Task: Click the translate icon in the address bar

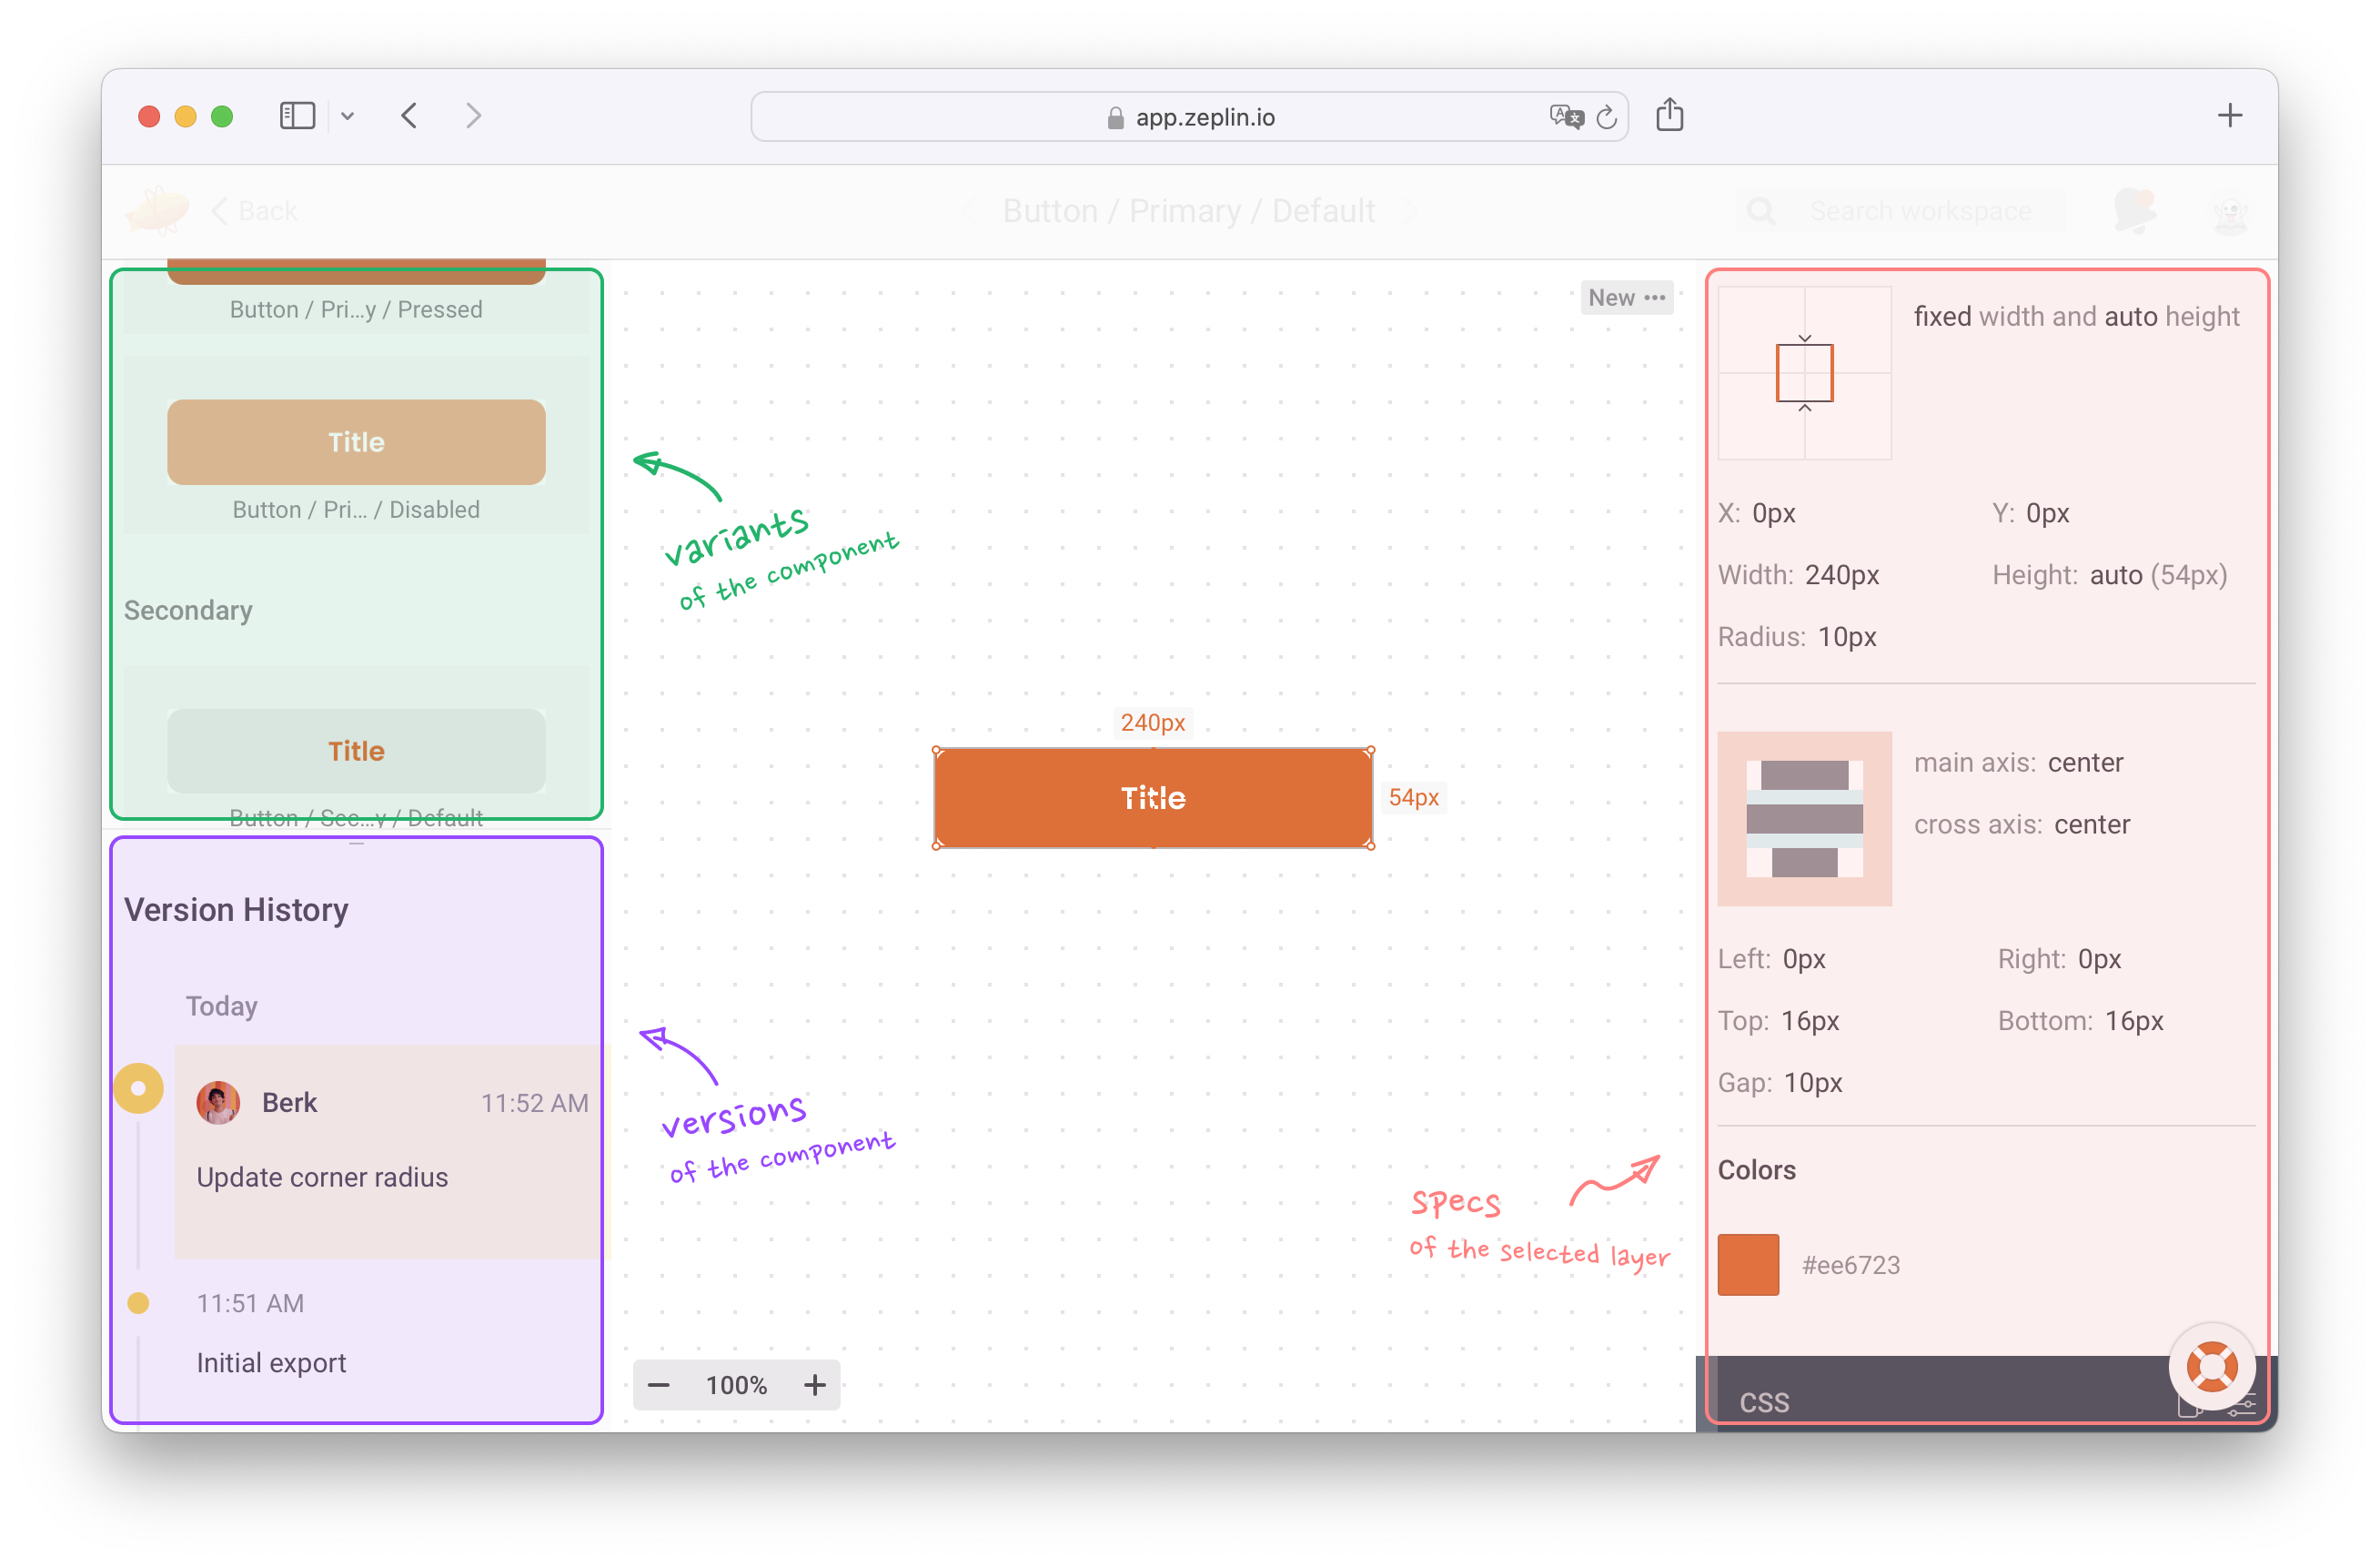Action: [1565, 117]
